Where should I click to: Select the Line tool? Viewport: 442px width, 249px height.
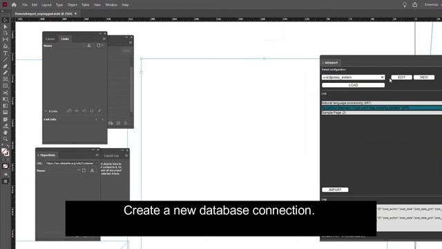[5, 59]
